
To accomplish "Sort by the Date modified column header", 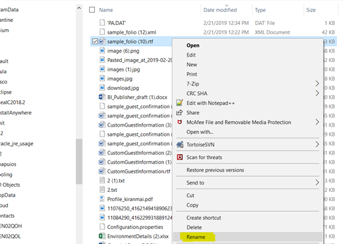I will tap(220, 10).
